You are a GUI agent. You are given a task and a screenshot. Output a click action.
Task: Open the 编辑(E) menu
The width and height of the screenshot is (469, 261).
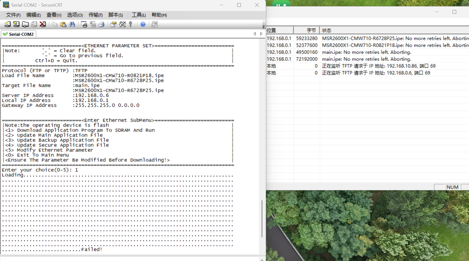pyautogui.click(x=34, y=15)
